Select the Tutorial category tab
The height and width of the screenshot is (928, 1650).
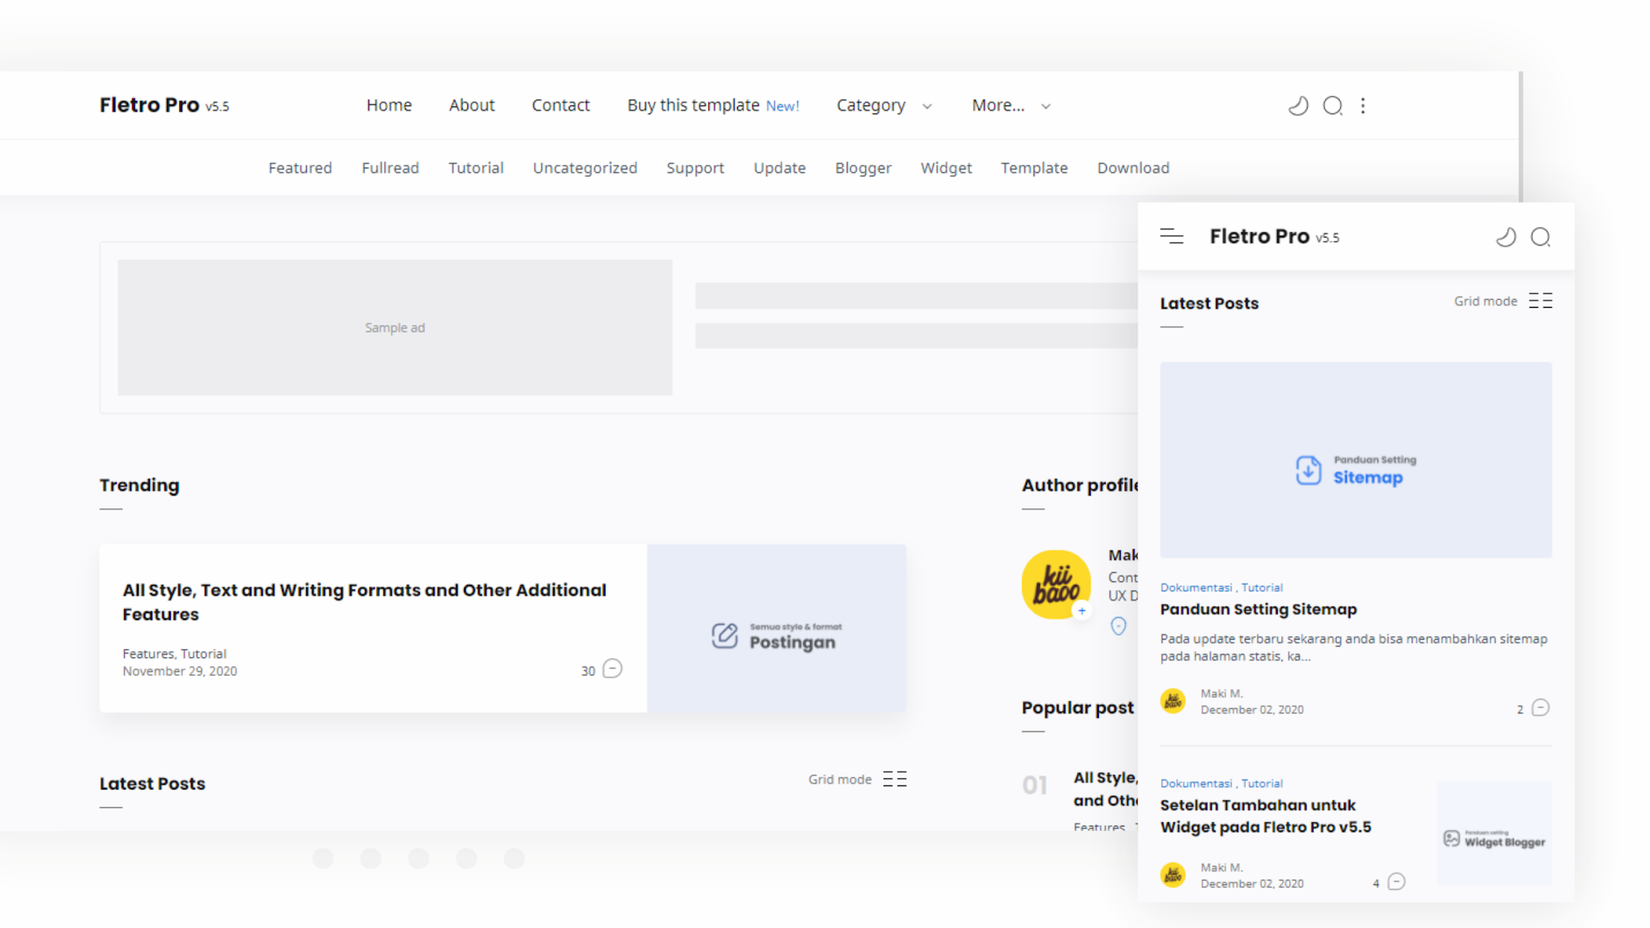[x=475, y=168]
